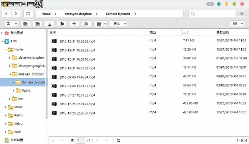Screen dimensions: 249x144
Task: Select file 2018-07-27 12.01.32.mp4
Action: tap(77, 95)
